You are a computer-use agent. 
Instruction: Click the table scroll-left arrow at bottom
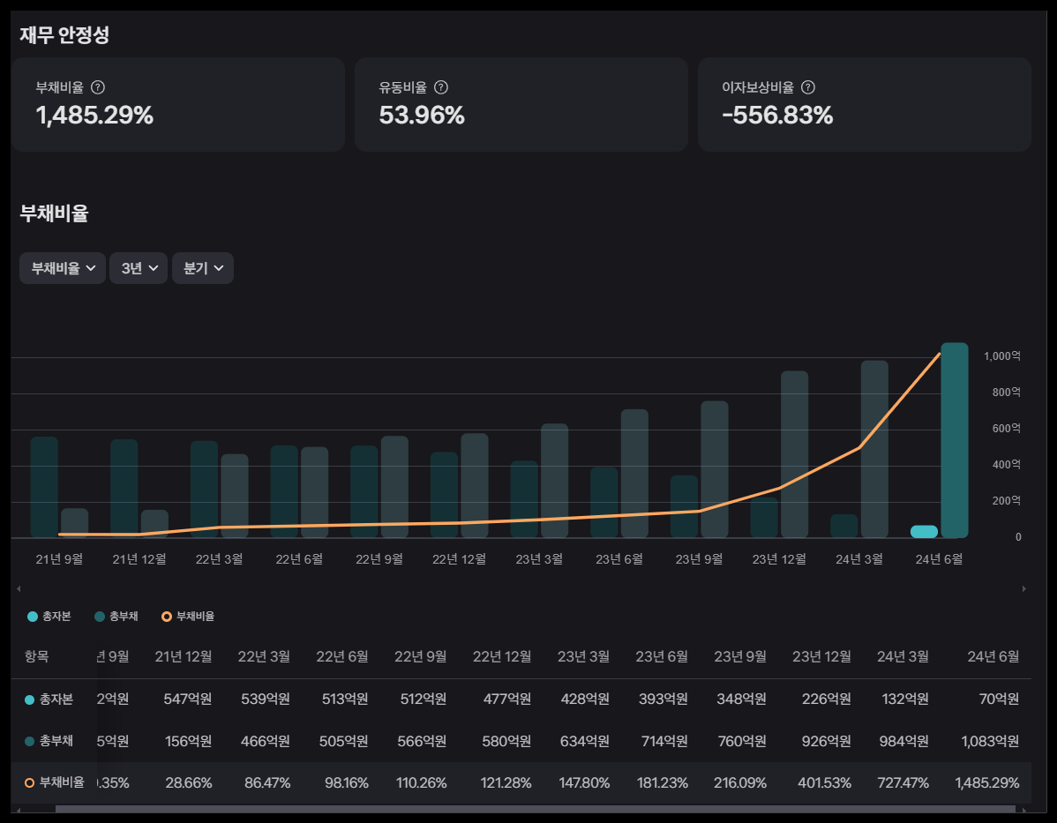(19, 810)
